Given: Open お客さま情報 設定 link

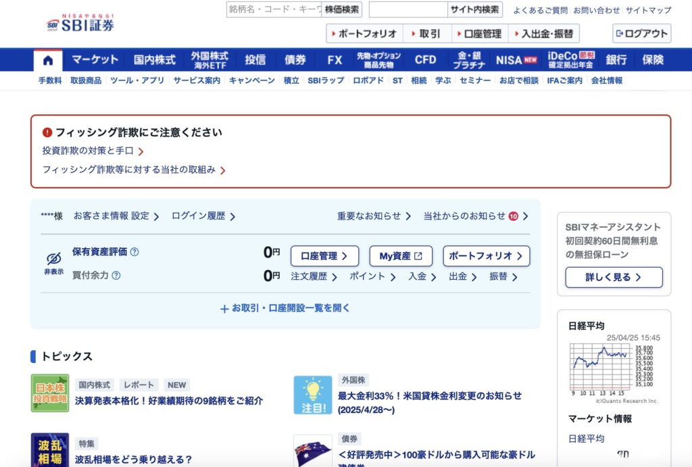Looking at the screenshot, I should (x=116, y=216).
